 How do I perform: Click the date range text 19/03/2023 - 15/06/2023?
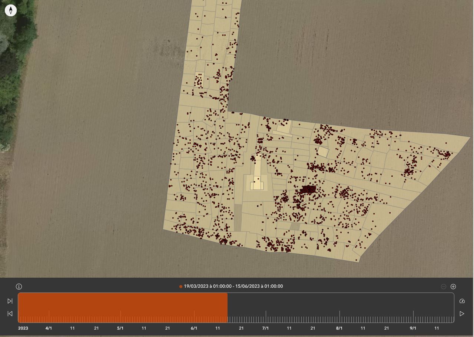[x=233, y=286]
